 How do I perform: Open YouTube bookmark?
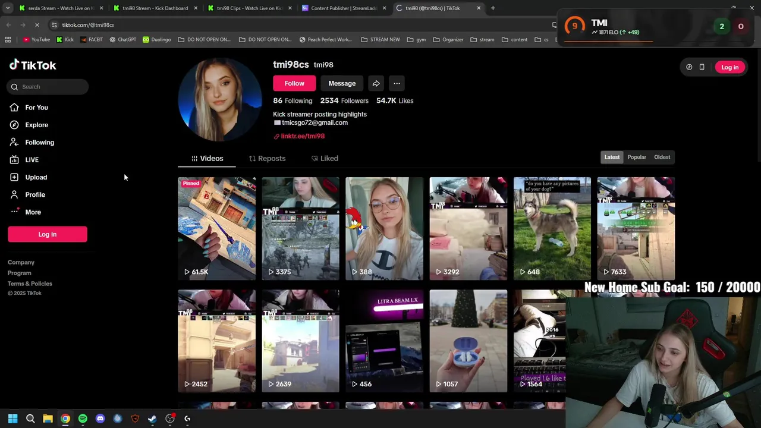(x=36, y=40)
